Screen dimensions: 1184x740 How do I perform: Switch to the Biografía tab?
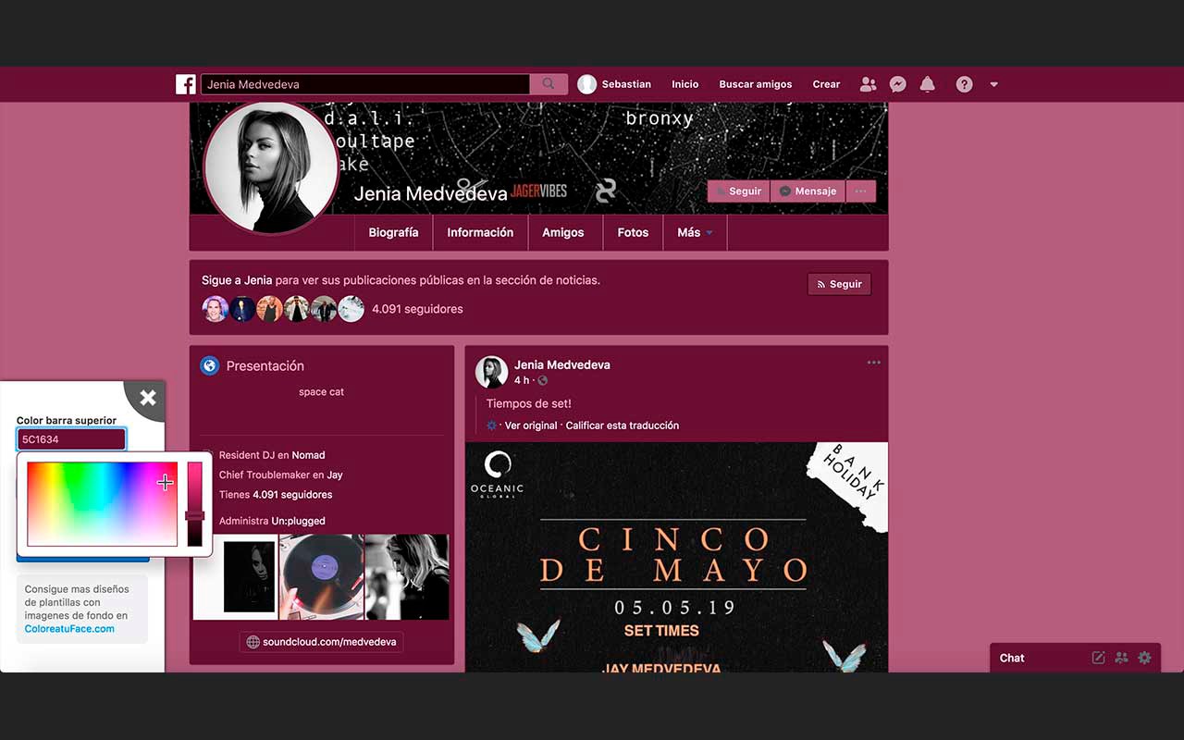pyautogui.click(x=393, y=232)
